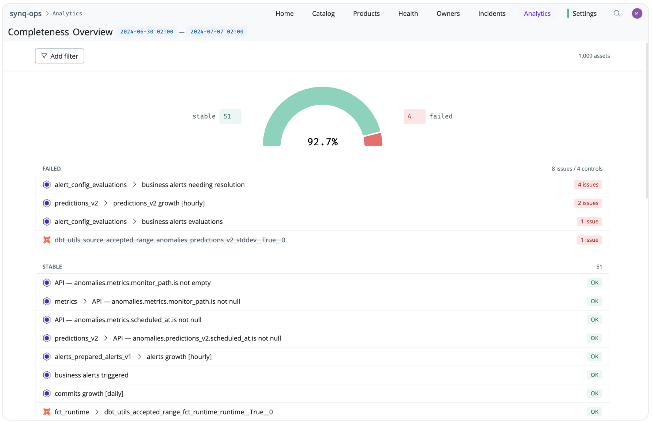Click the hexagon icon beside business alerts triggered
Viewport: 652px width, 423px height.
point(47,375)
